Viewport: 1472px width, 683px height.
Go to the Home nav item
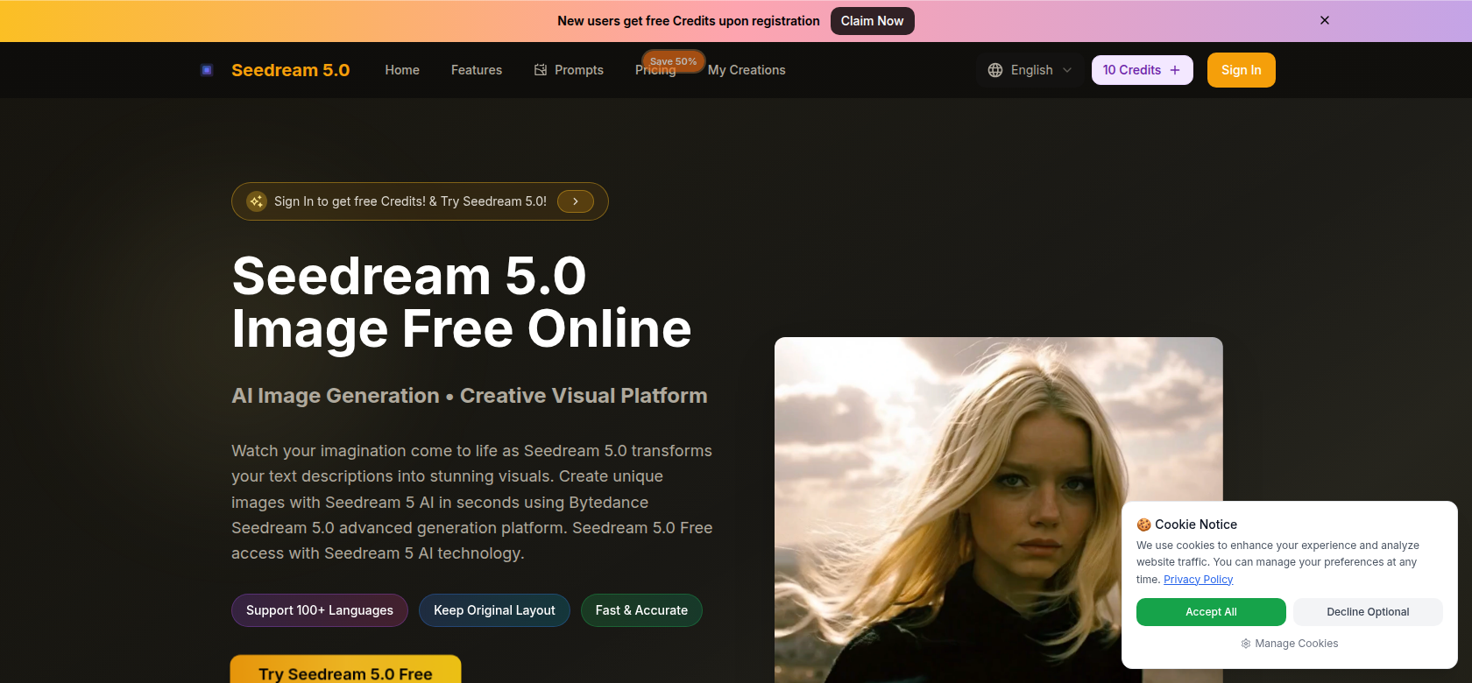(402, 70)
